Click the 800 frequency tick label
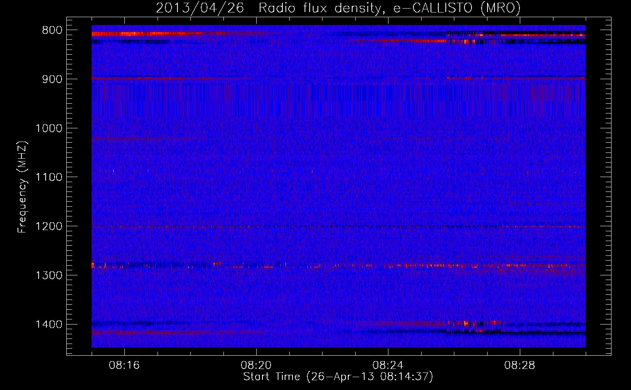The height and width of the screenshot is (390, 631). 52,30
